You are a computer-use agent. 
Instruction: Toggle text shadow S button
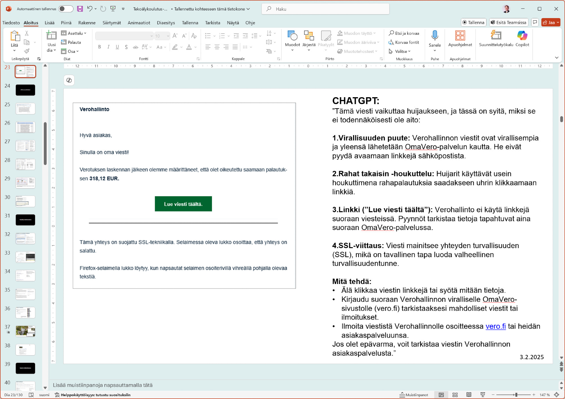coord(126,47)
